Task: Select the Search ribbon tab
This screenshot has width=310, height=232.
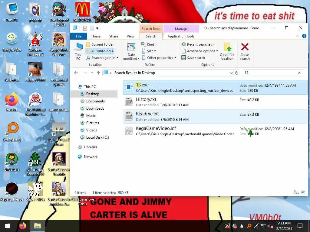Action: (x=151, y=36)
